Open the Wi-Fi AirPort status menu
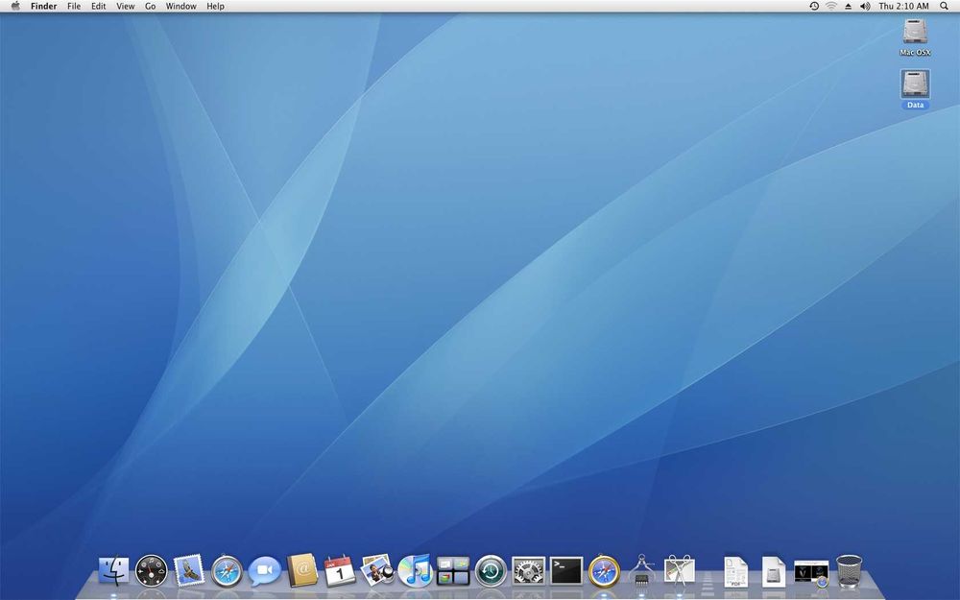960x600 pixels. coord(830,6)
